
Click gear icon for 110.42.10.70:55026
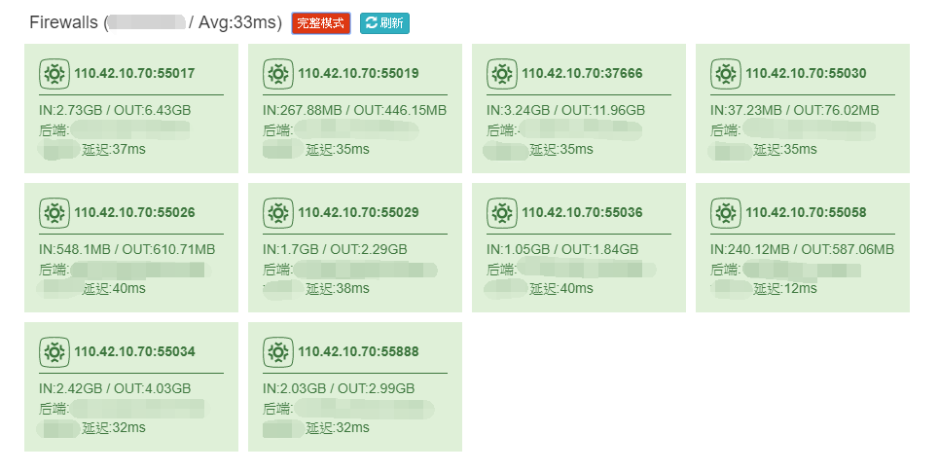[x=54, y=212]
